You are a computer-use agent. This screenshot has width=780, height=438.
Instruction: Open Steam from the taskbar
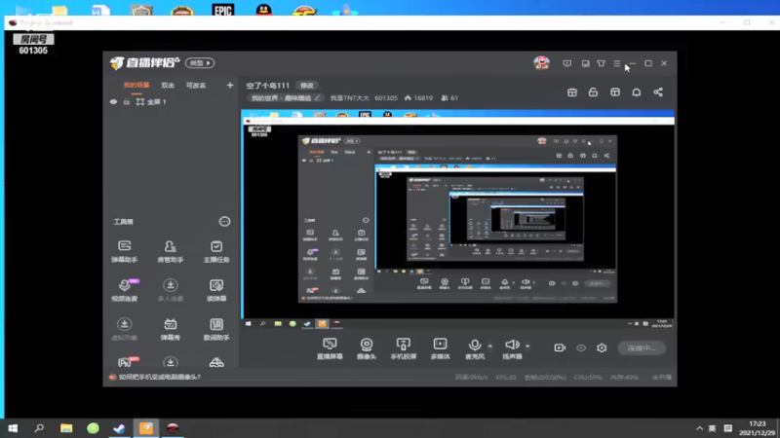click(119, 428)
